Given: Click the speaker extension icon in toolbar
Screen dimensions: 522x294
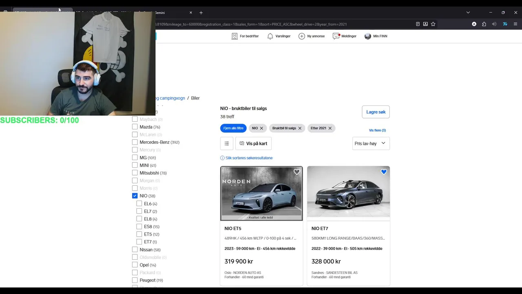Looking at the screenshot, I should pos(494,24).
